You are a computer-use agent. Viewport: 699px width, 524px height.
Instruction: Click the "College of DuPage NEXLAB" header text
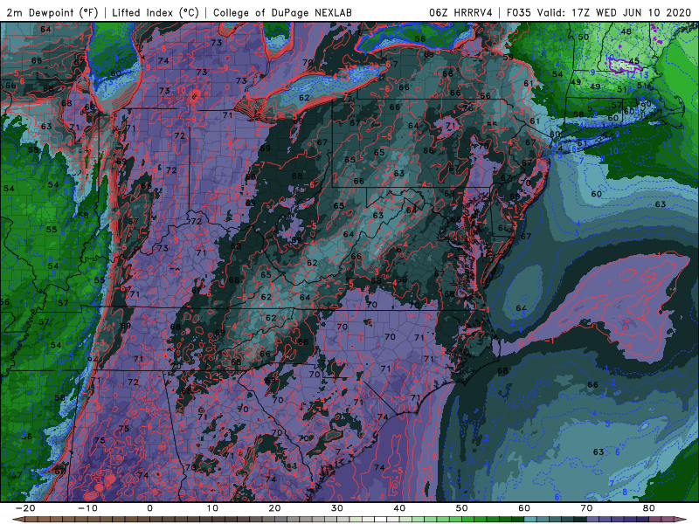282,12
